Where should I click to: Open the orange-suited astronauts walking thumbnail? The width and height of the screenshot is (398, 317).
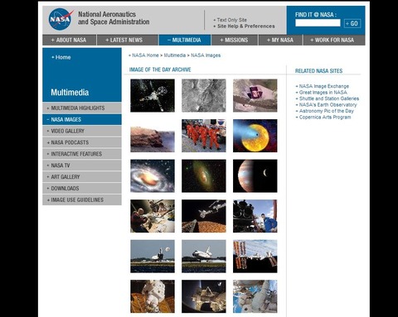point(204,136)
